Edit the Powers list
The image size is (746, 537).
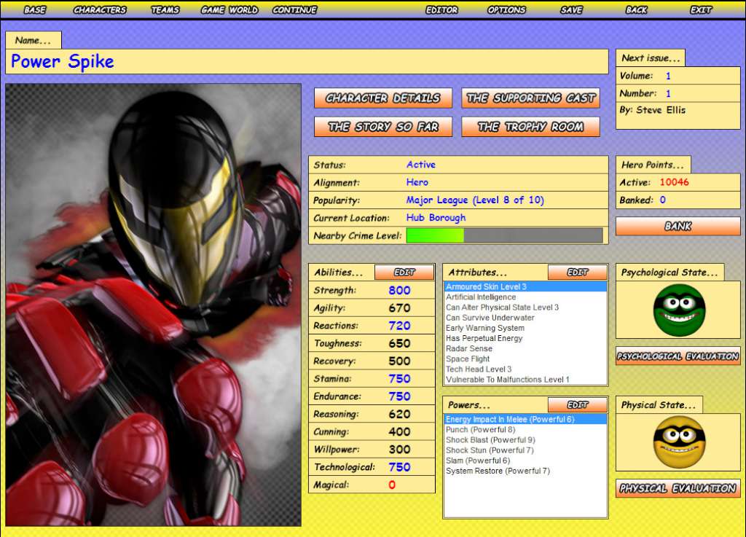(x=578, y=404)
